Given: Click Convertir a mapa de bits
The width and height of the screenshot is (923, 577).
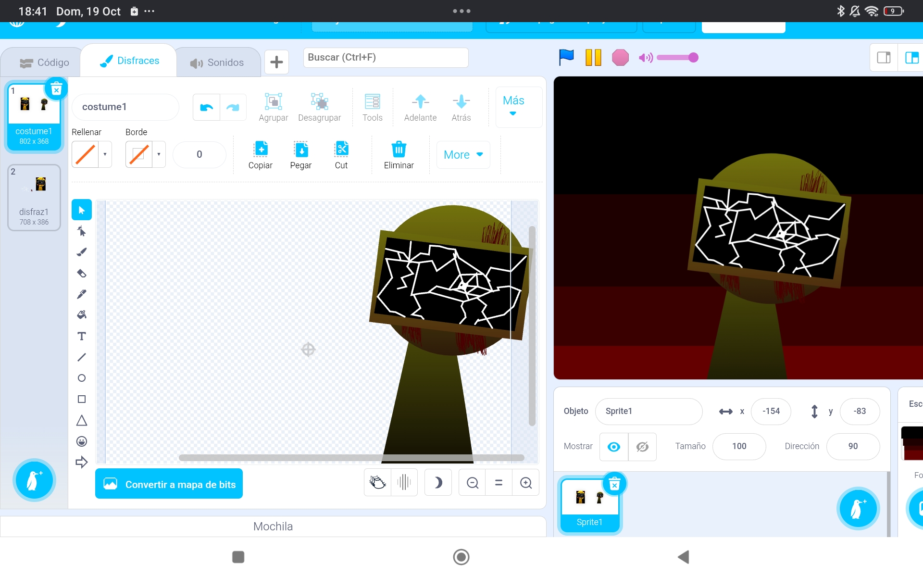Looking at the screenshot, I should pyautogui.click(x=169, y=484).
